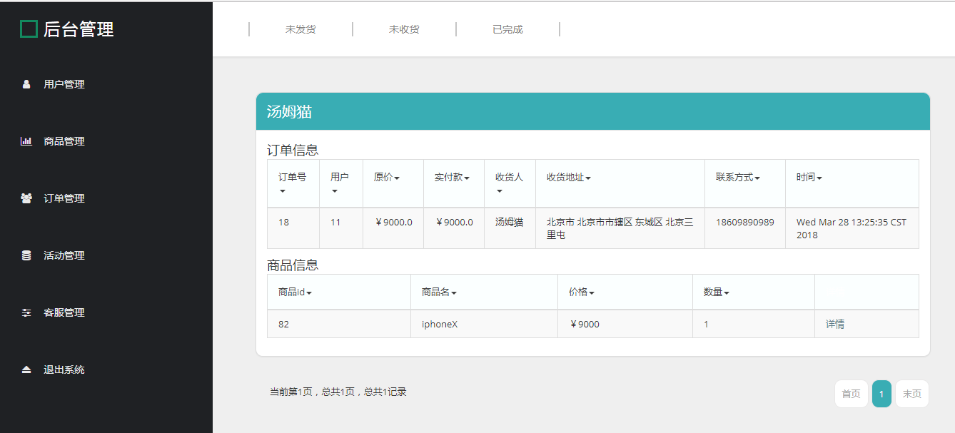Click the 订单信息 section heading
The image size is (955, 433).
click(x=293, y=151)
